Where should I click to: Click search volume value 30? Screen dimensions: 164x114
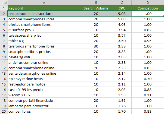[x=96, y=46]
